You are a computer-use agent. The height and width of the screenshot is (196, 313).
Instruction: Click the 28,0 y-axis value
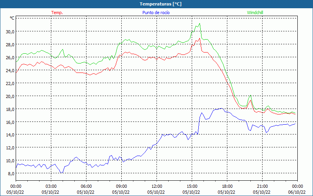click(x=11, y=45)
